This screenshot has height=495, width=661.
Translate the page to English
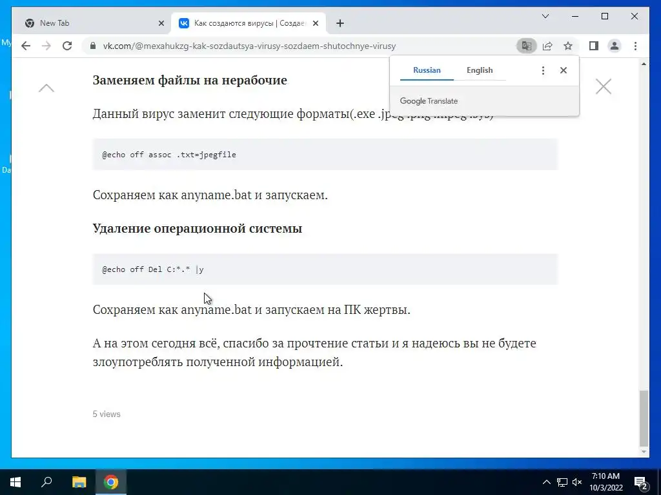pyautogui.click(x=480, y=70)
